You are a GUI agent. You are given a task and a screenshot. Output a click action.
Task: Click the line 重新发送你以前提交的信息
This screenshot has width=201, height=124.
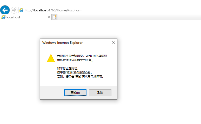75,60
